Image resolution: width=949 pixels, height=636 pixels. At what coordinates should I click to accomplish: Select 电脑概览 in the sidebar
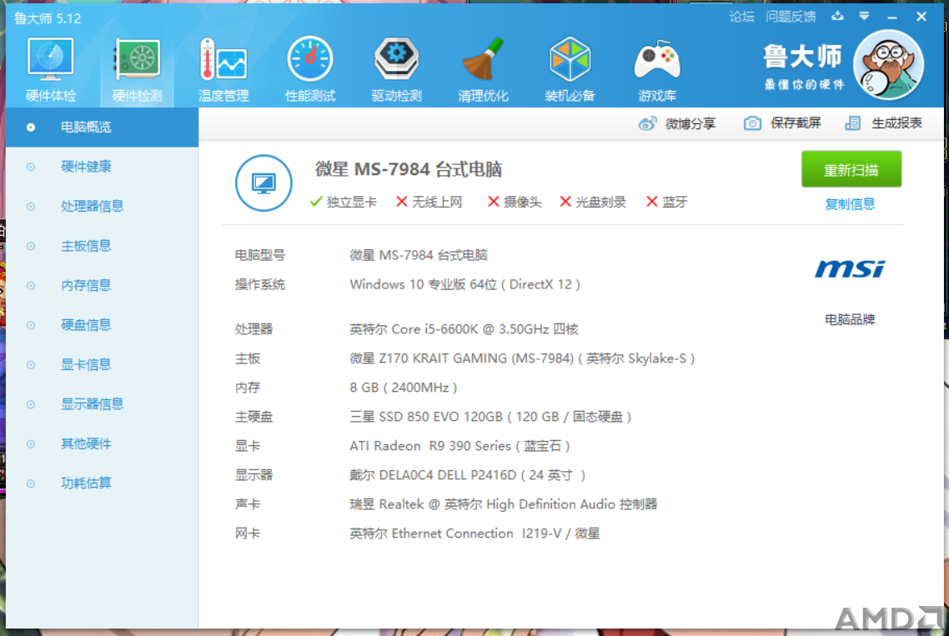[x=102, y=127]
